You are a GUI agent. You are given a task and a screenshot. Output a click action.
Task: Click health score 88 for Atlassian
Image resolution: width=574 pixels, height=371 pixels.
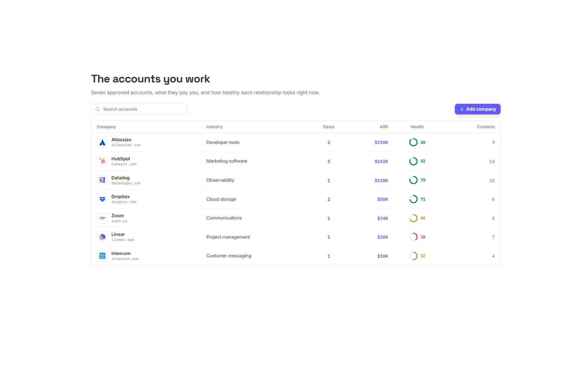click(423, 142)
